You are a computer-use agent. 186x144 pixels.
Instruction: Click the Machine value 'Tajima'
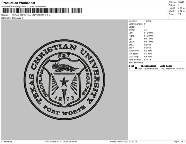(x=148, y=21)
